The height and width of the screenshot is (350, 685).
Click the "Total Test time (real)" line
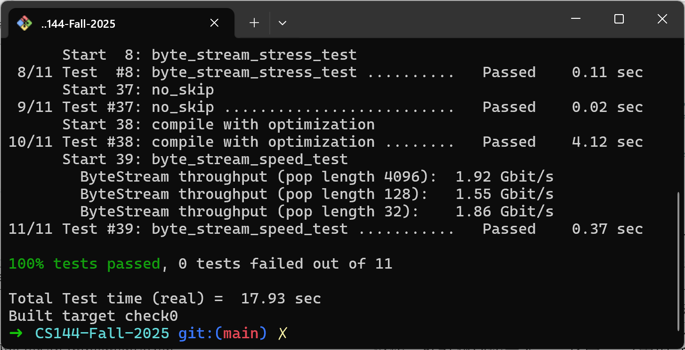click(165, 299)
